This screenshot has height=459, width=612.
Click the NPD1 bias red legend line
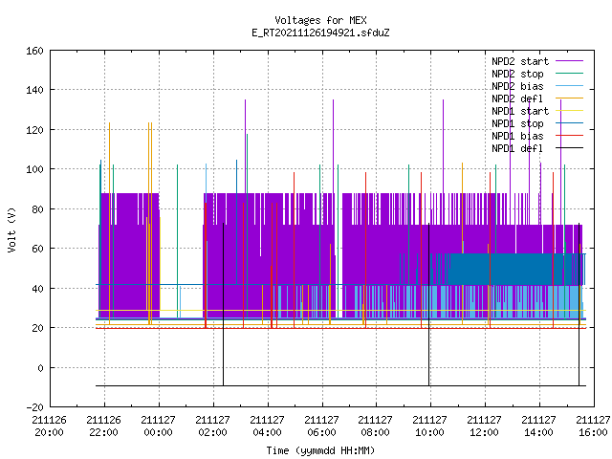[569, 136]
